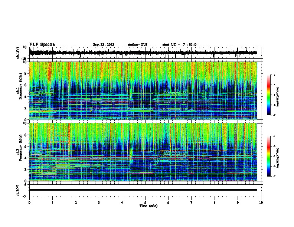Screen dimensions: 294x227
Task: Click the "-3" tick on ch.1 color bar
Action: coord(274,75)
